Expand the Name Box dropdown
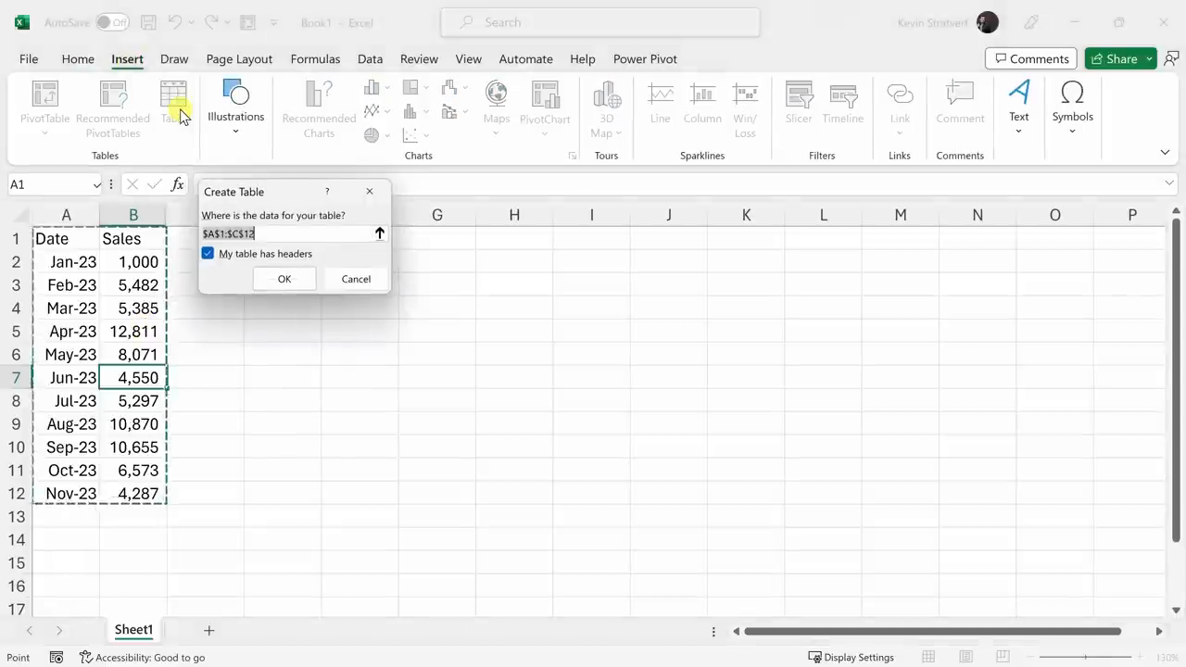This screenshot has height=667, width=1186. [x=96, y=184]
